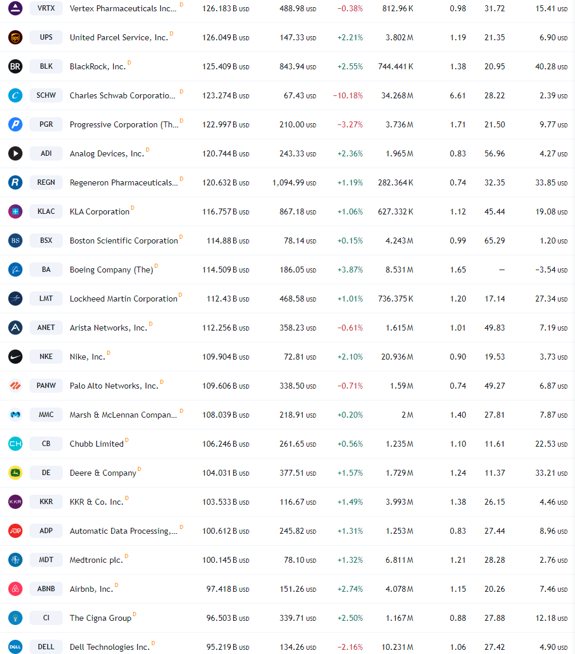
Task: Click the delayed-data D marker next to KLA Corporation
Action: point(133,208)
